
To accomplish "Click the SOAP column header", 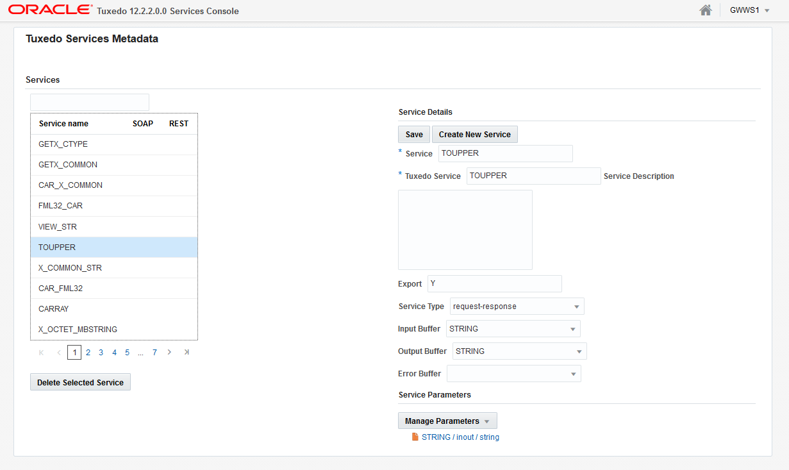I will point(143,124).
